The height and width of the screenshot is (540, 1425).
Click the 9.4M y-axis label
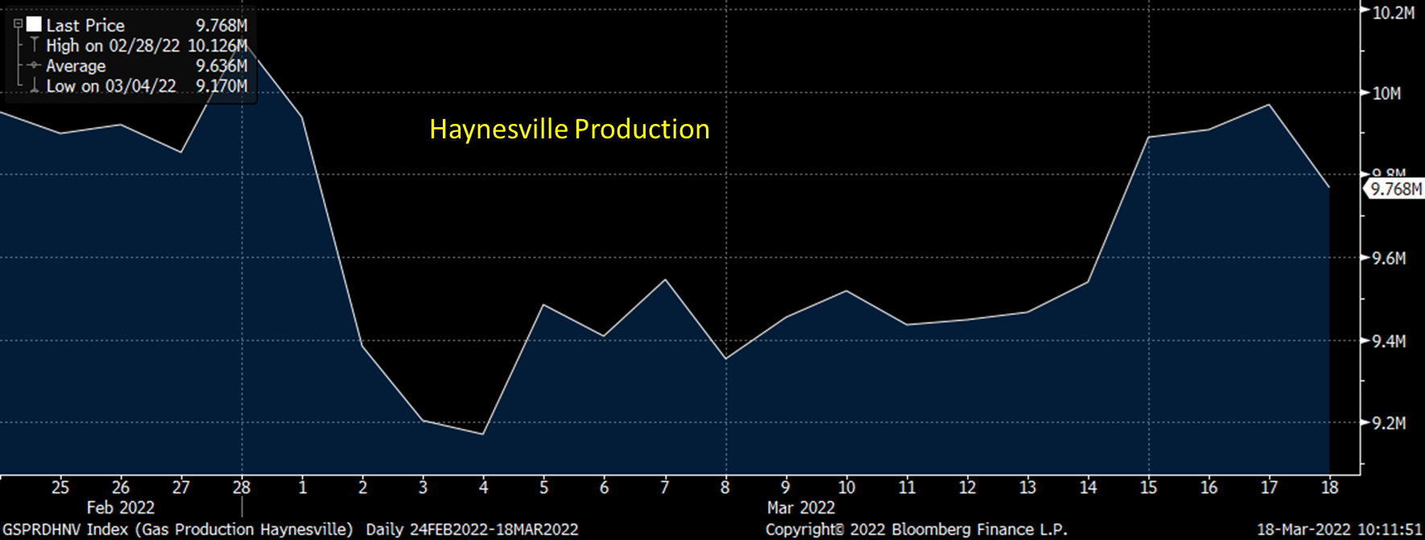pos(1389,341)
